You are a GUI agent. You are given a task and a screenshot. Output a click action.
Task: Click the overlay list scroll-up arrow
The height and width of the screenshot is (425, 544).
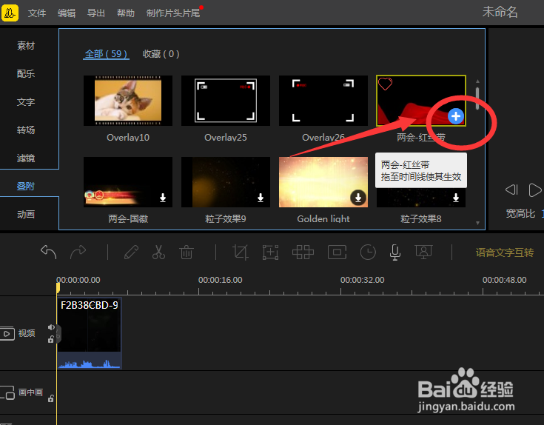tap(477, 81)
